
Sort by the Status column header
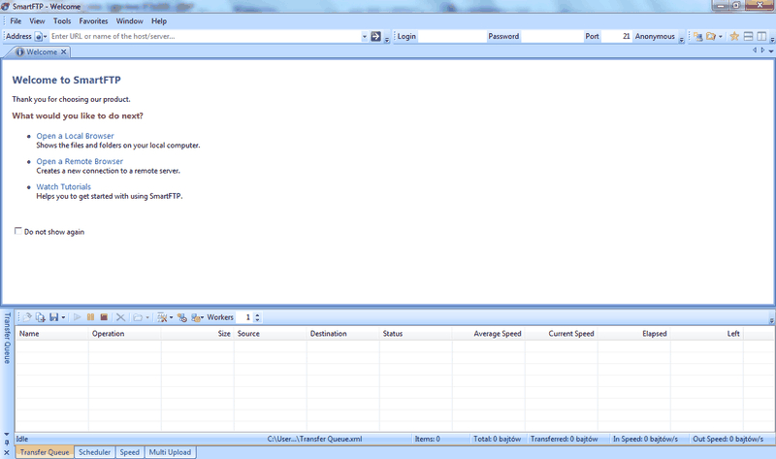point(416,334)
